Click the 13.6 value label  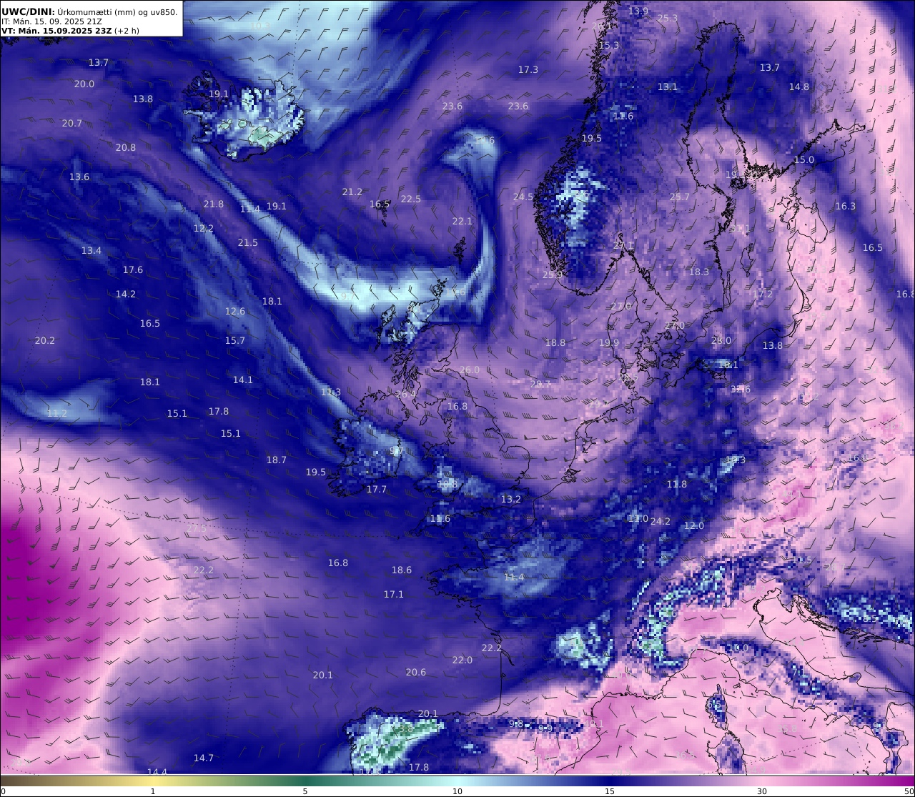[x=79, y=177]
